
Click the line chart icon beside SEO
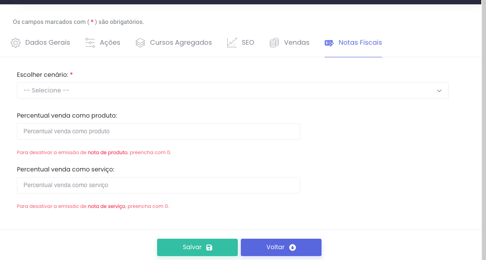(x=232, y=43)
